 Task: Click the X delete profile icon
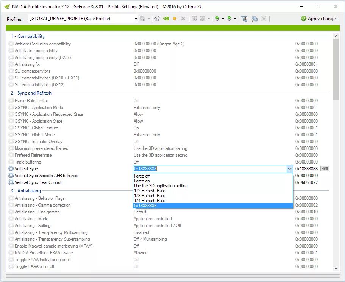point(183,19)
